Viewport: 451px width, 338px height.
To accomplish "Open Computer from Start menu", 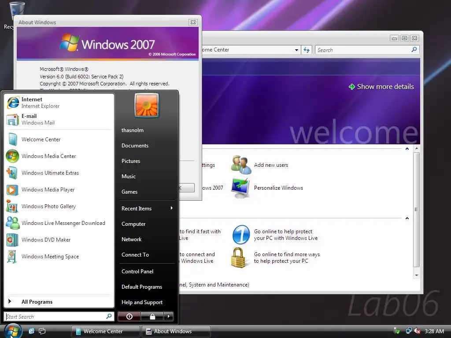I will (133, 224).
